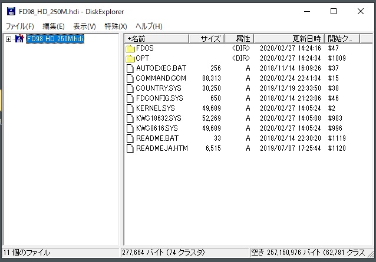Screen dimensions: 376x262
Task: Click the AUTOEXEC.BAT file icon
Action: coord(130,68)
